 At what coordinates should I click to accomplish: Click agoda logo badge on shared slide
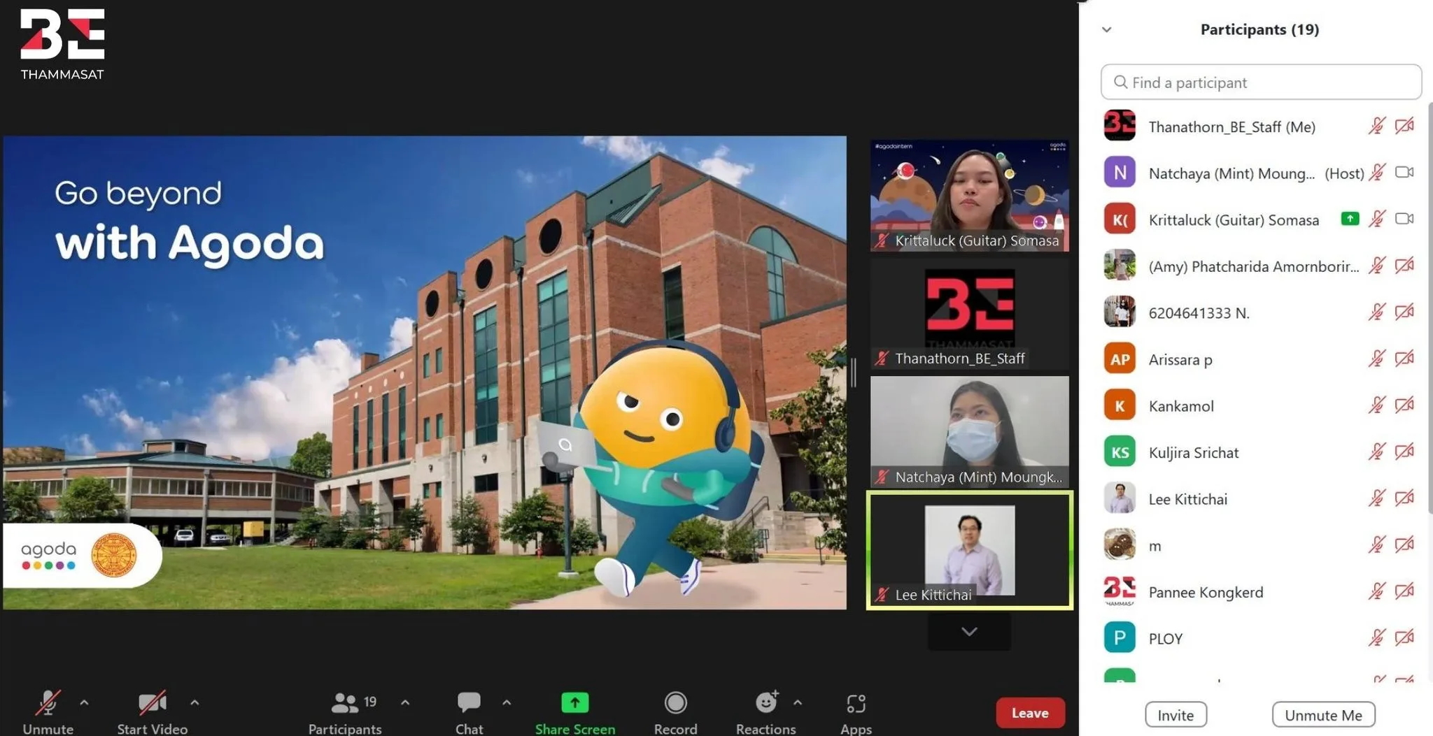[83, 555]
